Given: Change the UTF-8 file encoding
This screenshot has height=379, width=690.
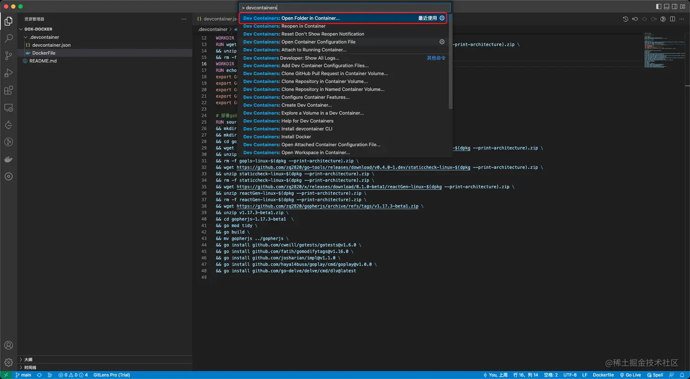Looking at the screenshot, I should click(570, 375).
